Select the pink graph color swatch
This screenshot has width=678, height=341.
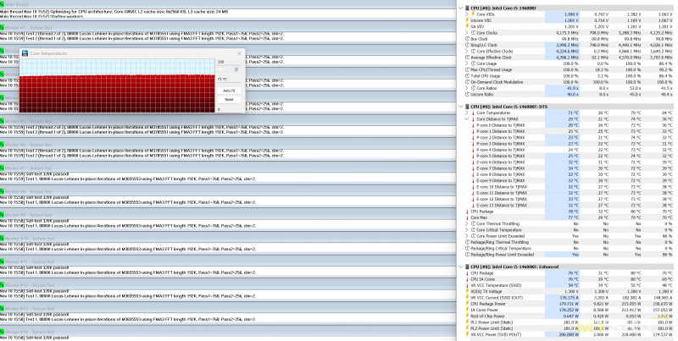(x=222, y=69)
